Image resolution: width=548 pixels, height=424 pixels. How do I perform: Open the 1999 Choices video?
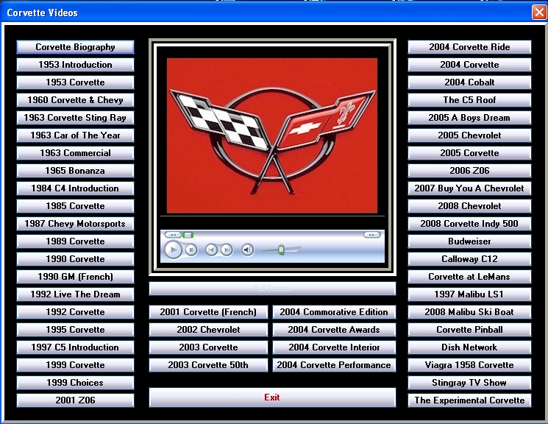tap(75, 383)
